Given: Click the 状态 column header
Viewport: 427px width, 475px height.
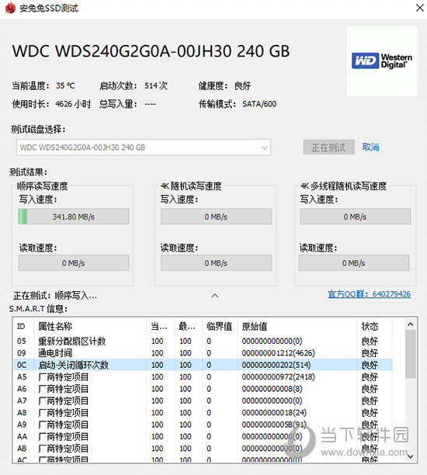Looking at the screenshot, I should pyautogui.click(x=375, y=326).
